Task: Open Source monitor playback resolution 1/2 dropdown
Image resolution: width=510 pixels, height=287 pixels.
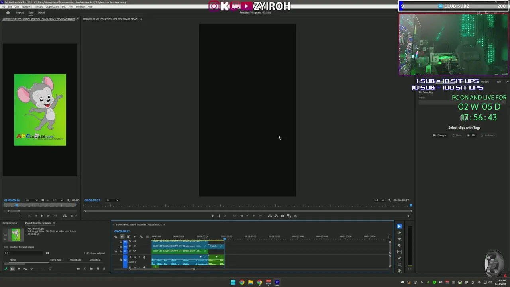Action: [58, 200]
